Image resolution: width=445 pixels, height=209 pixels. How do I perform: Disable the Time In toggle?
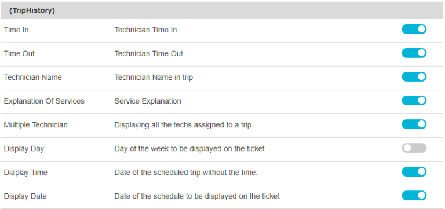click(414, 29)
